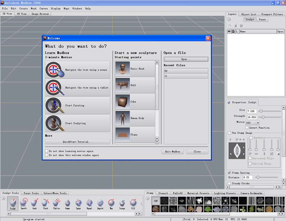Select the Fill sculpt tool

133,204
